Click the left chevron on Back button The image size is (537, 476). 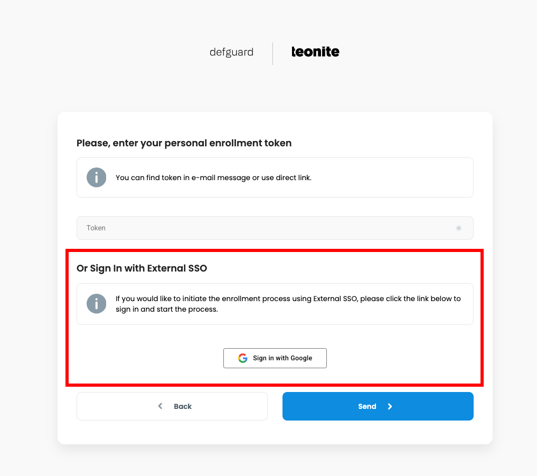(161, 406)
